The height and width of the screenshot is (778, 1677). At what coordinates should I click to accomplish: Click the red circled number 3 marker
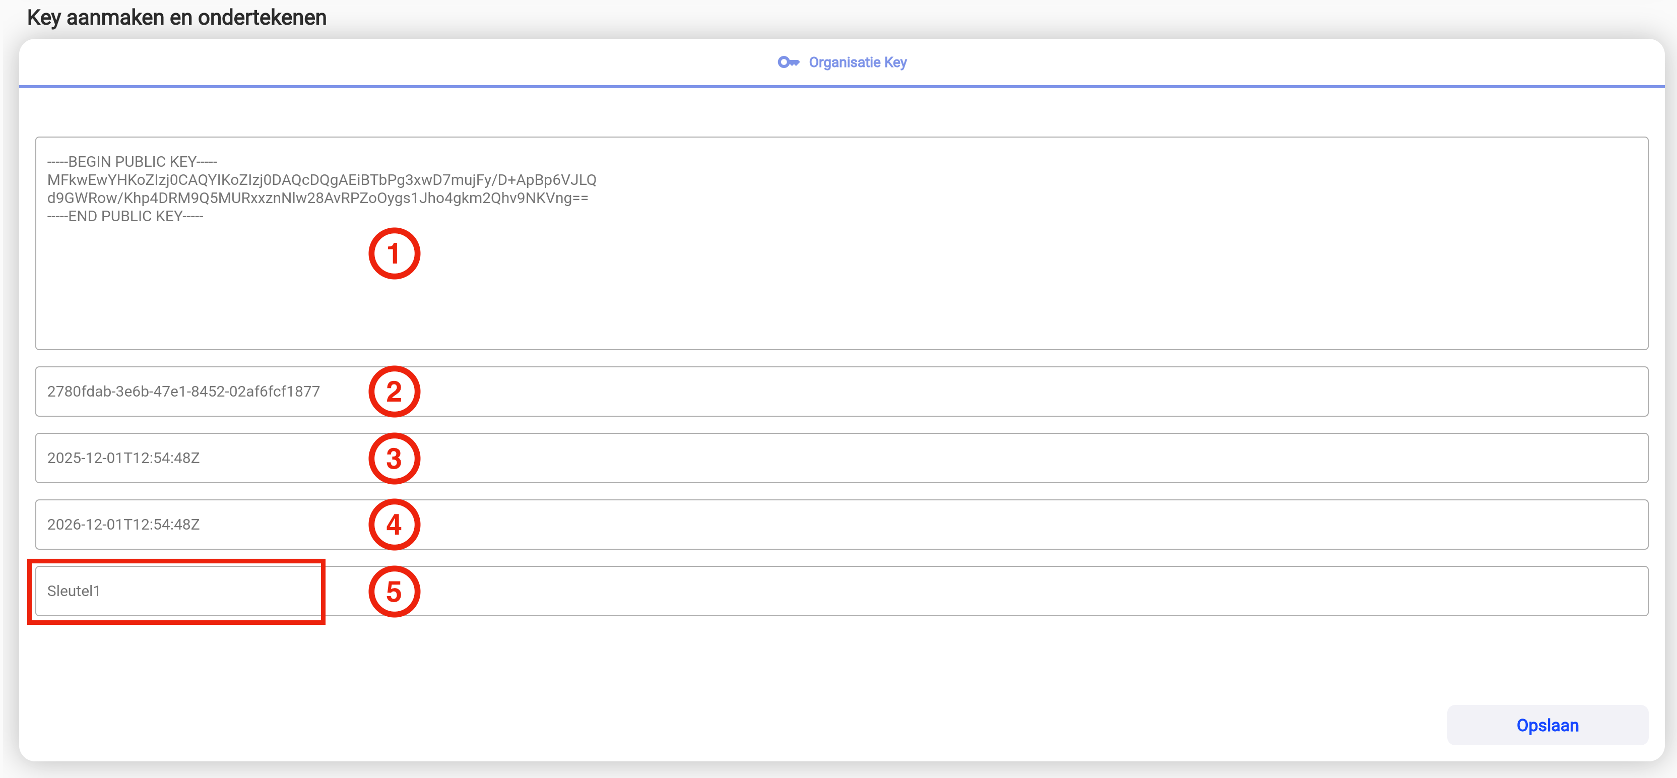pyautogui.click(x=394, y=459)
